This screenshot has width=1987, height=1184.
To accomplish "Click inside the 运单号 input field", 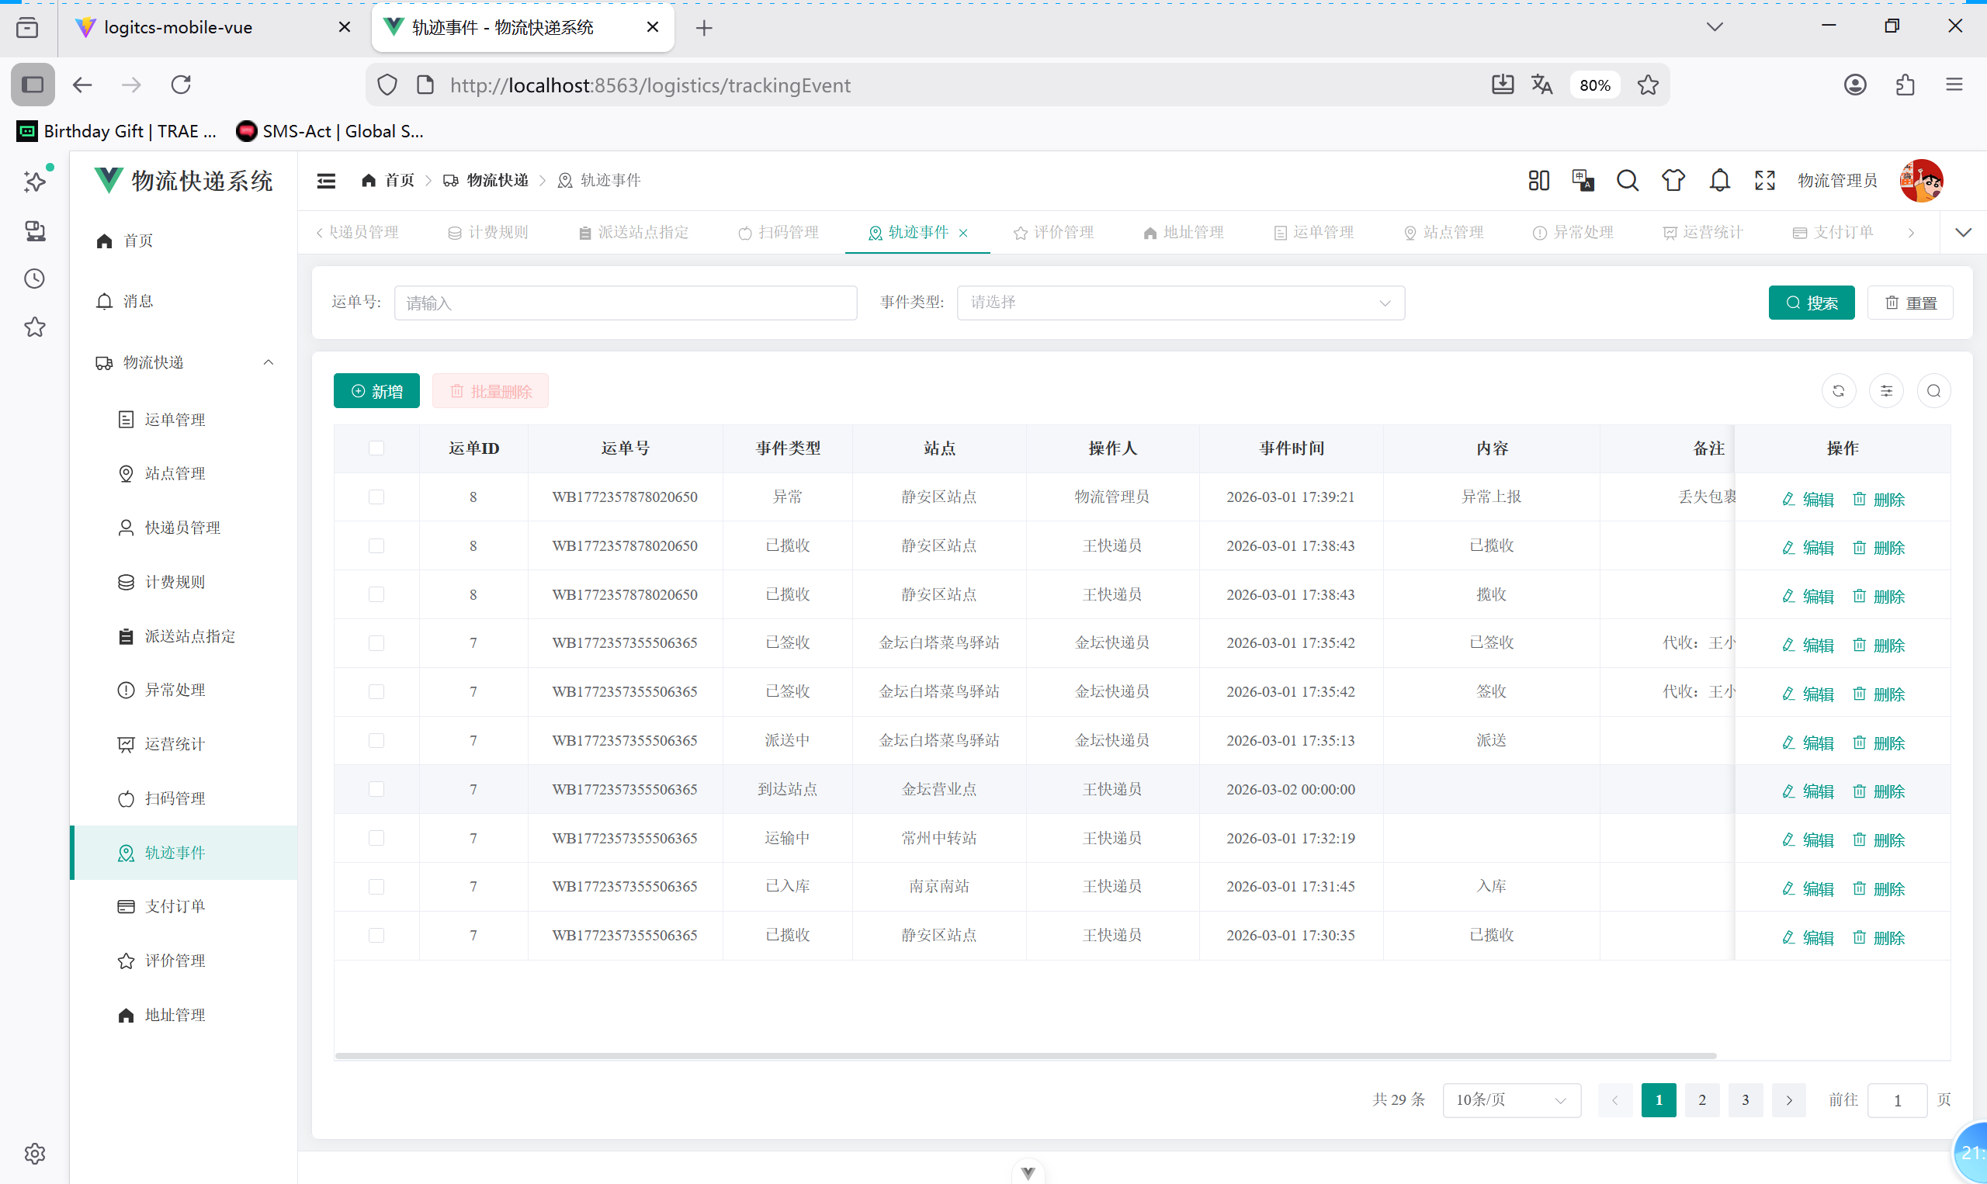I will [x=626, y=303].
